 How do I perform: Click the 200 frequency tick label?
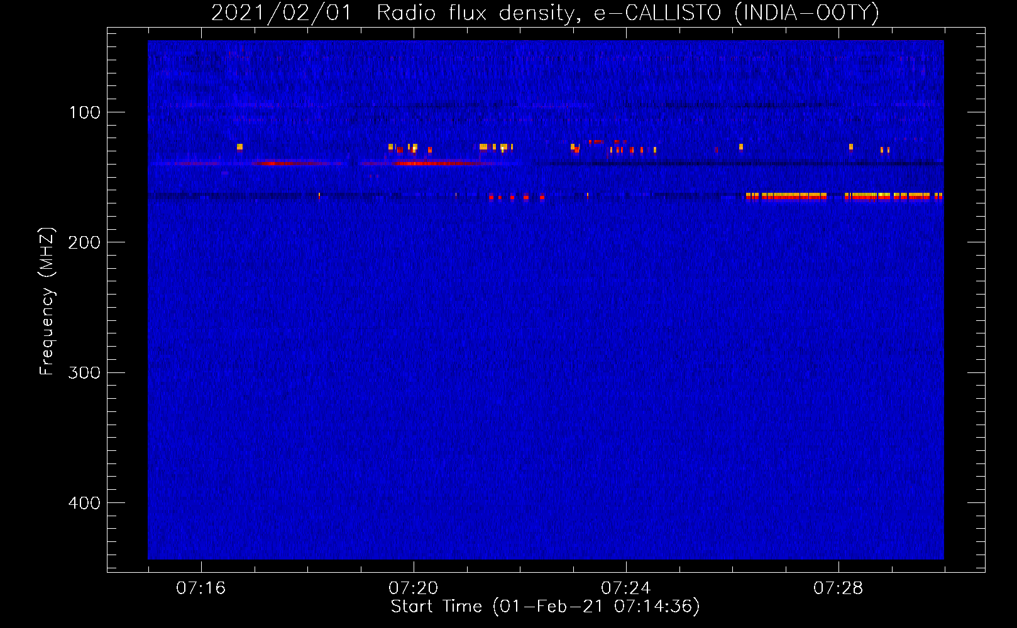[x=84, y=242]
